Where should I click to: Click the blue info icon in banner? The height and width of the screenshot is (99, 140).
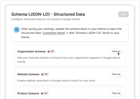(x=17, y=30)
